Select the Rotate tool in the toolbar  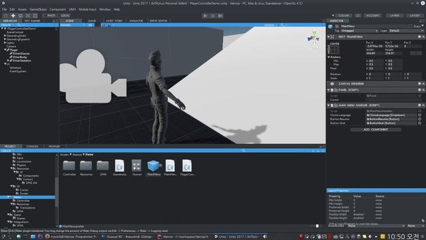click(x=21, y=16)
